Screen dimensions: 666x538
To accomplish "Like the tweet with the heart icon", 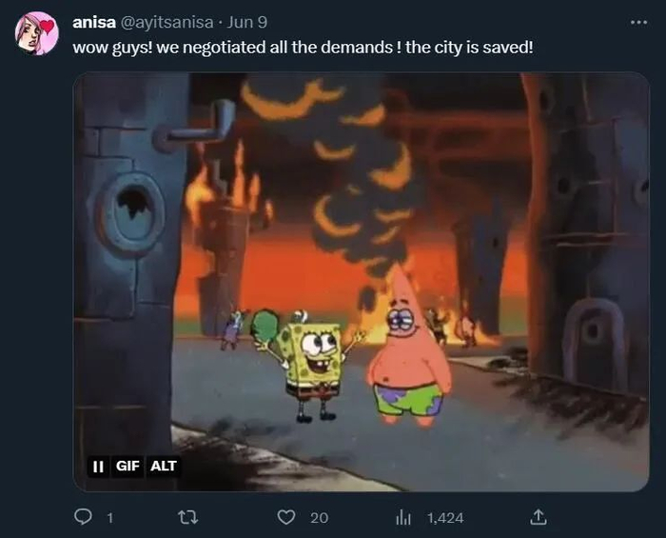I will (285, 517).
